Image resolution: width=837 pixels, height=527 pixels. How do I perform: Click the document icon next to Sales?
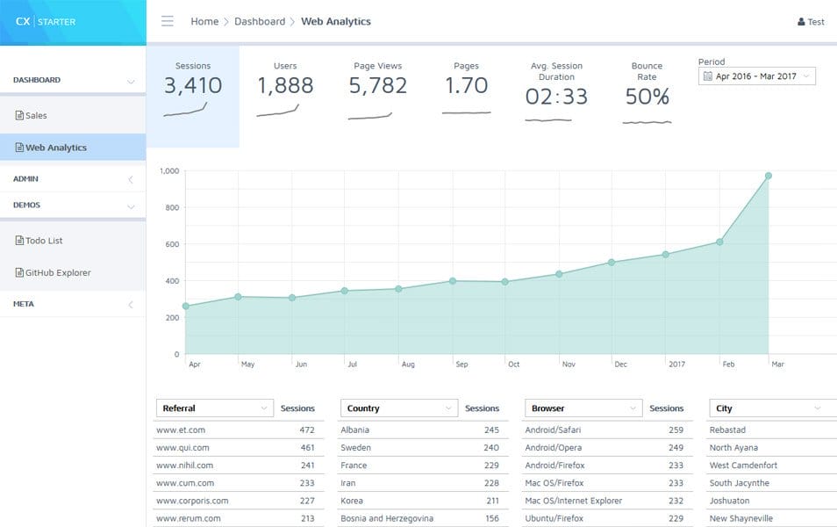point(19,115)
